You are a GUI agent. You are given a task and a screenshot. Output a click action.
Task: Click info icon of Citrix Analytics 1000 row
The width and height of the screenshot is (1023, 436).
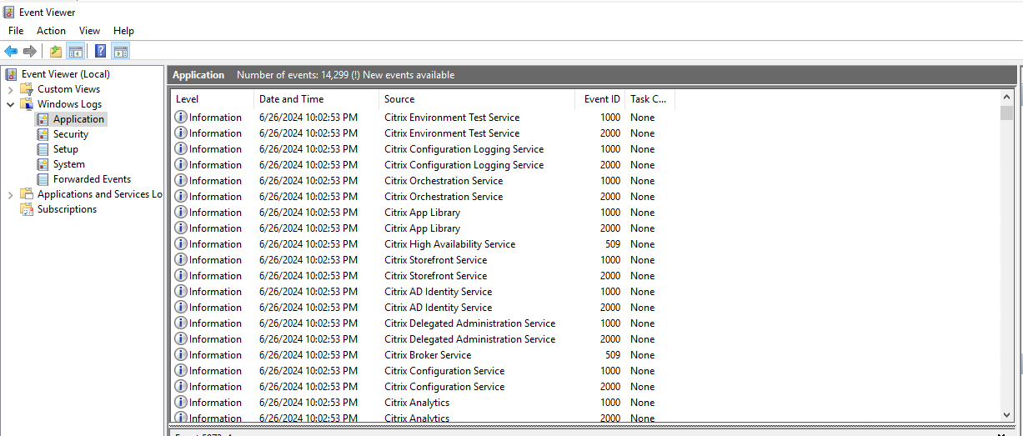point(181,403)
